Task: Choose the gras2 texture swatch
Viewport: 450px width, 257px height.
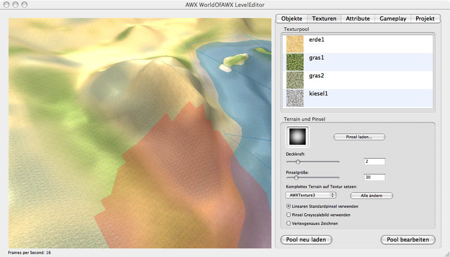Action: pos(295,80)
